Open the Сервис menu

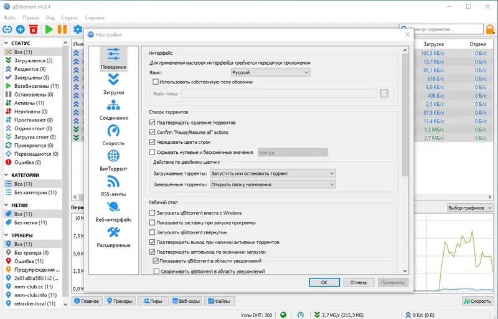point(70,18)
